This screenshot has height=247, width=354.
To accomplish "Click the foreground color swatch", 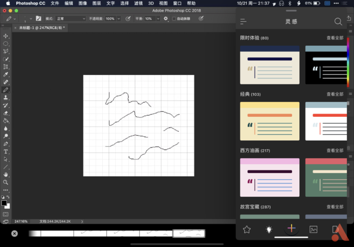I will click(x=4, y=203).
